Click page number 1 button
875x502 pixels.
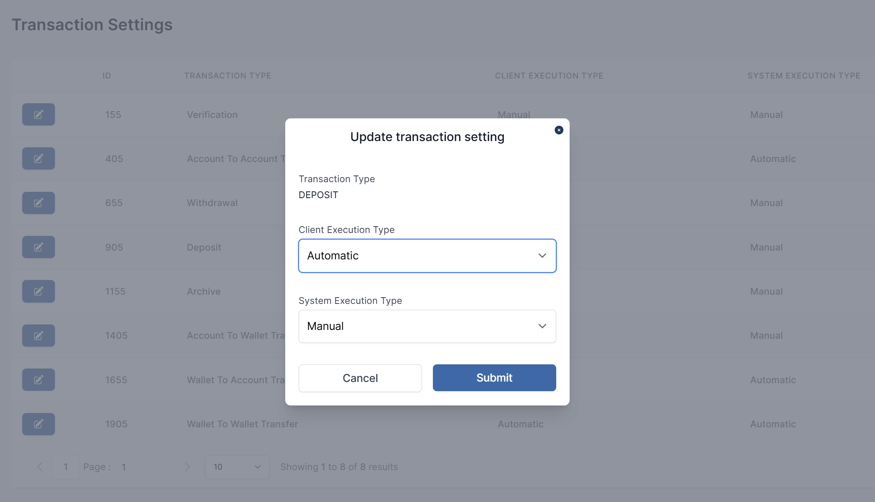(66, 467)
